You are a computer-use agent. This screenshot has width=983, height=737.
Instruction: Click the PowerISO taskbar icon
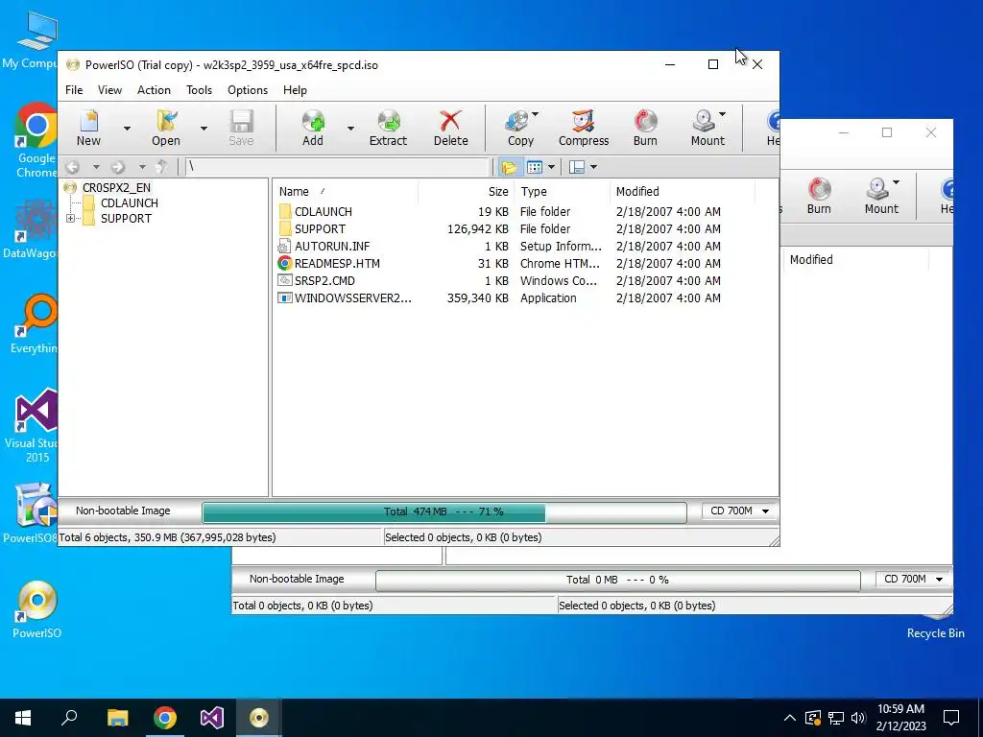(259, 718)
